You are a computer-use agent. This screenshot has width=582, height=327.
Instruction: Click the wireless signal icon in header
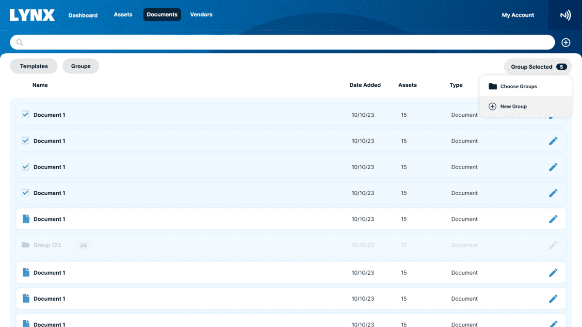[565, 15]
